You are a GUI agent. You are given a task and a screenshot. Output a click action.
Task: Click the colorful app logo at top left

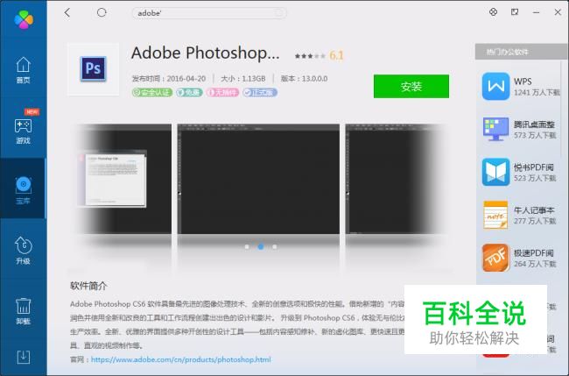click(24, 19)
